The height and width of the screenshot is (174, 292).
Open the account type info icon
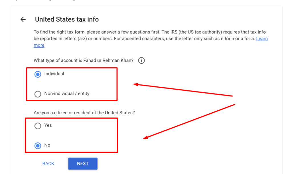point(141,61)
